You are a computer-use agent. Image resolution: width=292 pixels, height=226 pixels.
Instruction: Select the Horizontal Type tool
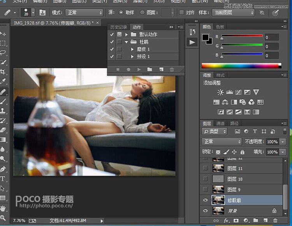click(x=3, y=179)
